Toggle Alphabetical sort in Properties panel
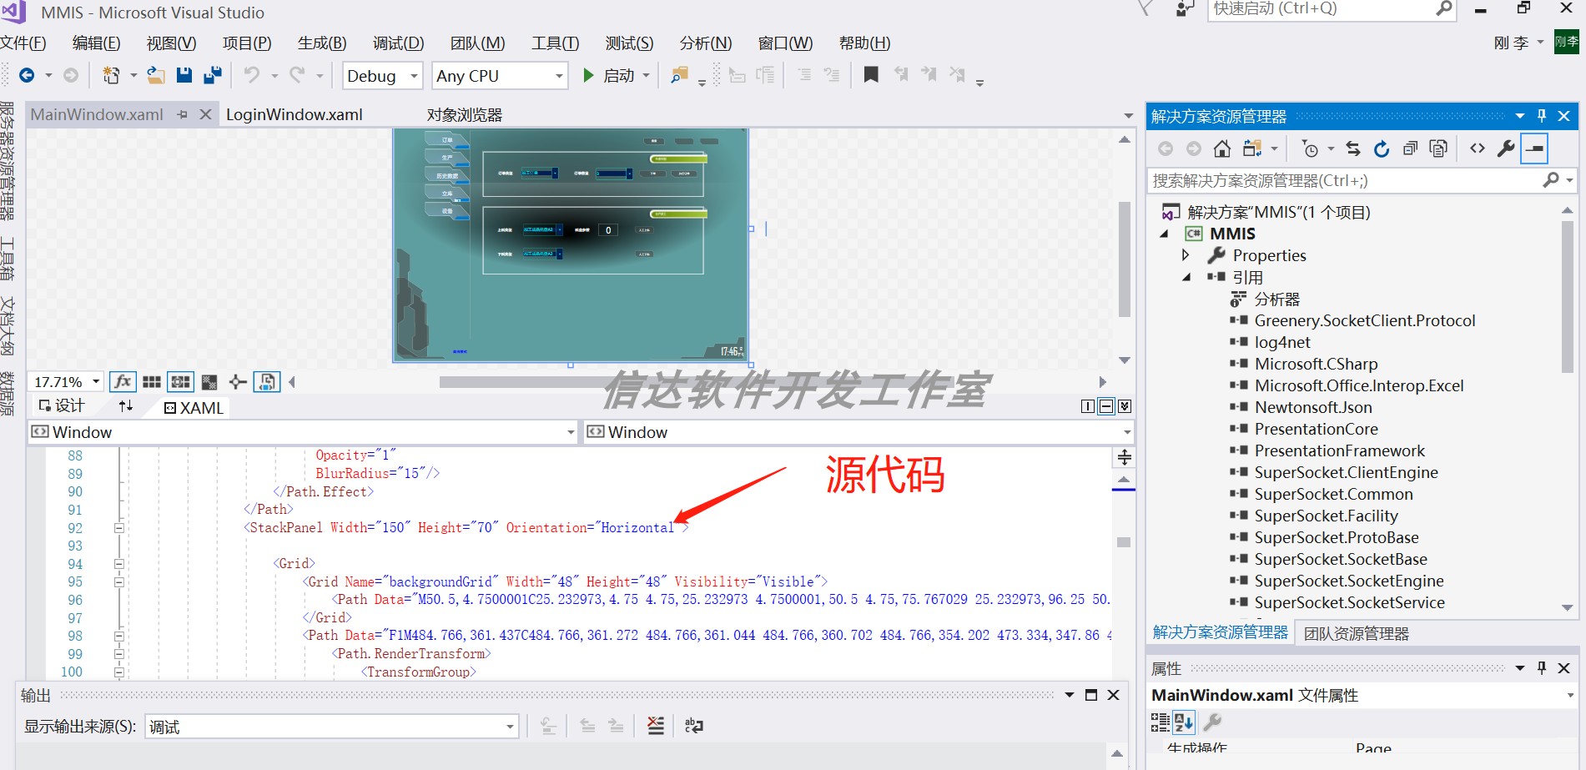1586x770 pixels. [x=1184, y=722]
